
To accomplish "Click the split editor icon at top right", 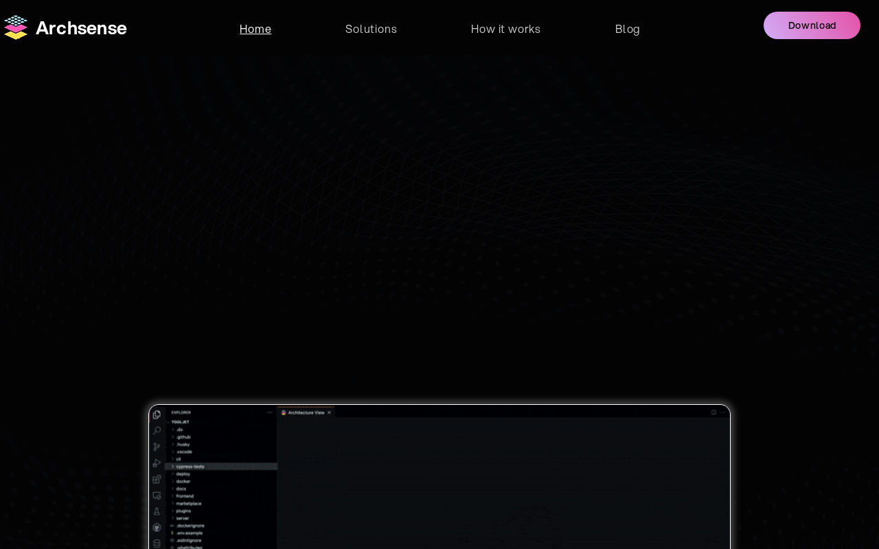I will click(714, 412).
